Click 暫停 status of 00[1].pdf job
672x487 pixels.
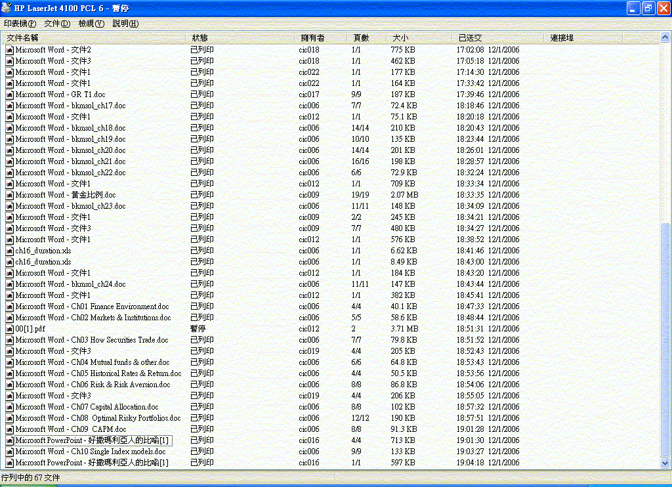(198, 329)
